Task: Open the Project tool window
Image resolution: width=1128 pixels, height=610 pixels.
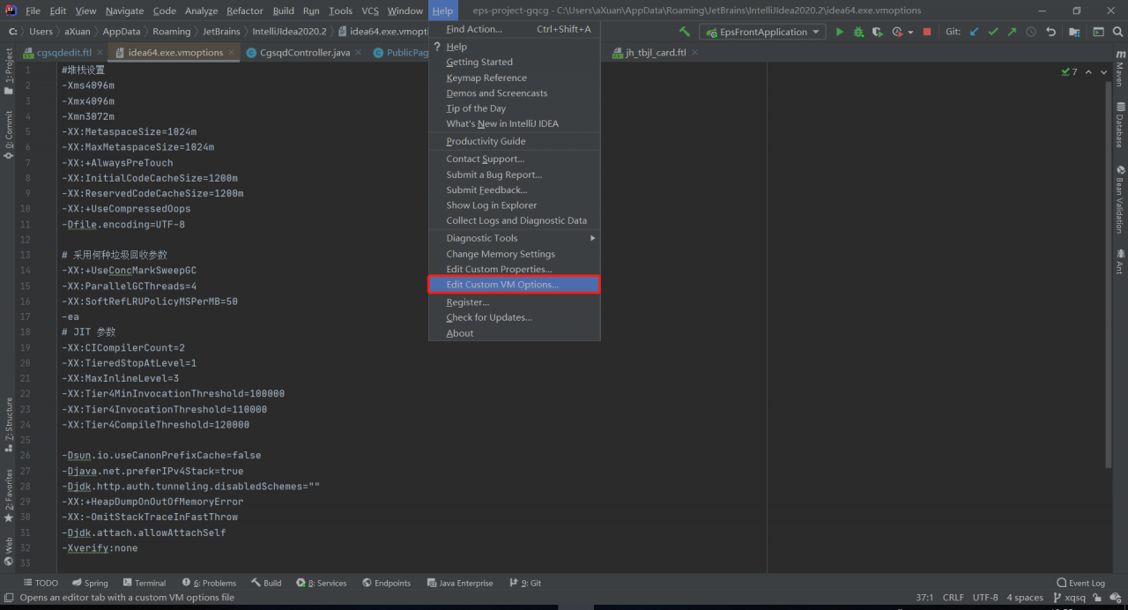Action: click(x=9, y=71)
